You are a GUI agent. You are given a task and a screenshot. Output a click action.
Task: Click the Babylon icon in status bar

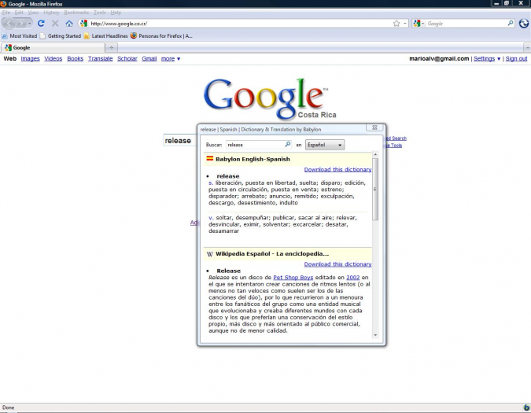coord(526,407)
